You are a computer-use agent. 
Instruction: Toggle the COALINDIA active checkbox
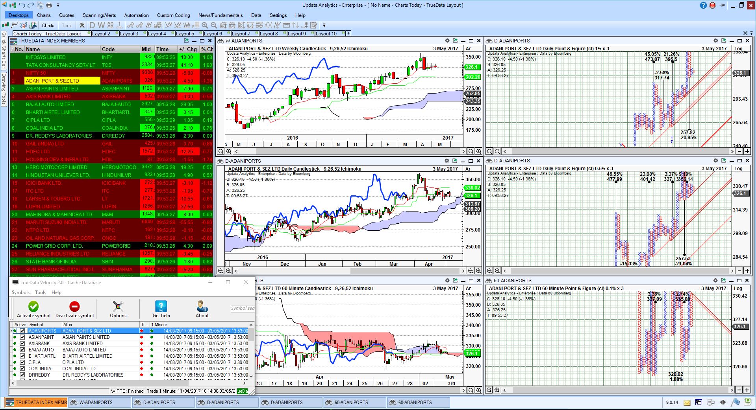pos(22,369)
